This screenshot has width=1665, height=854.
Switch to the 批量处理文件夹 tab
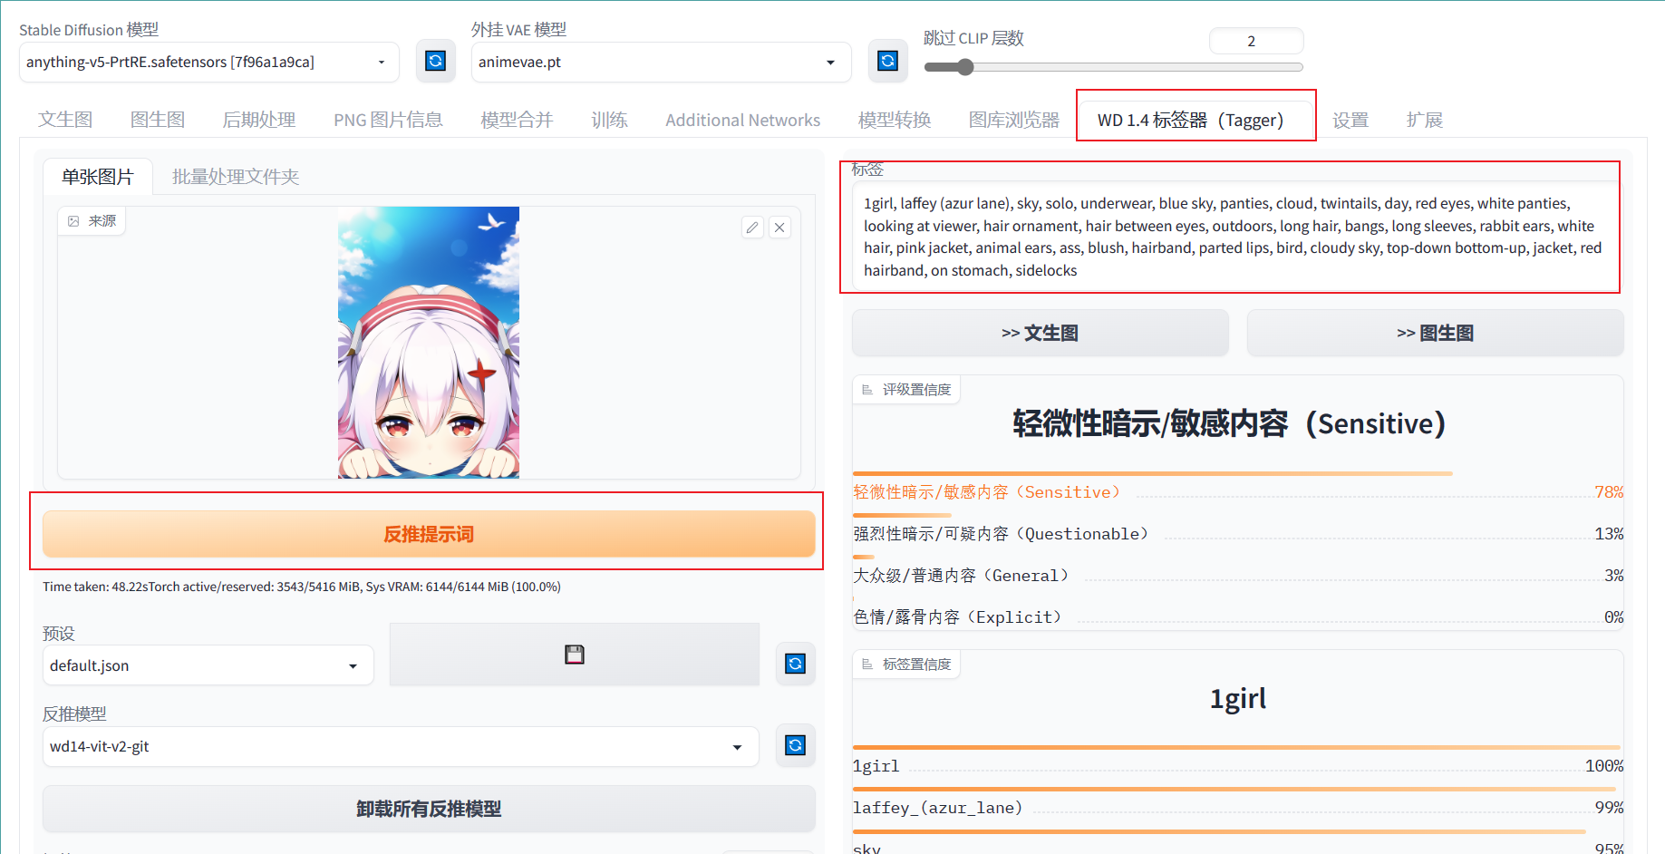tap(236, 177)
